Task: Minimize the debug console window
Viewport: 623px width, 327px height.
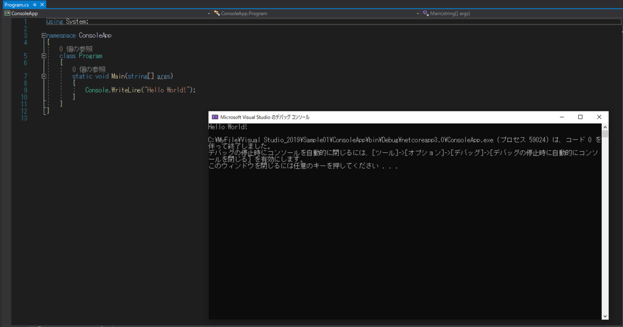Action: click(x=562, y=117)
